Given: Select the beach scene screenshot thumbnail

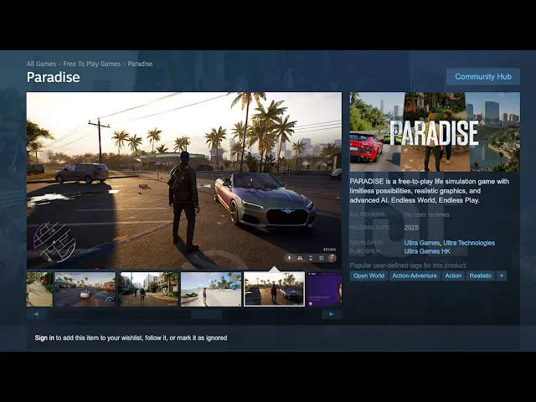Looking at the screenshot, I should pos(211,289).
